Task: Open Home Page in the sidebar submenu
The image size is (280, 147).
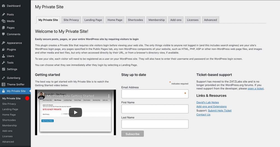Action: pos(9,115)
